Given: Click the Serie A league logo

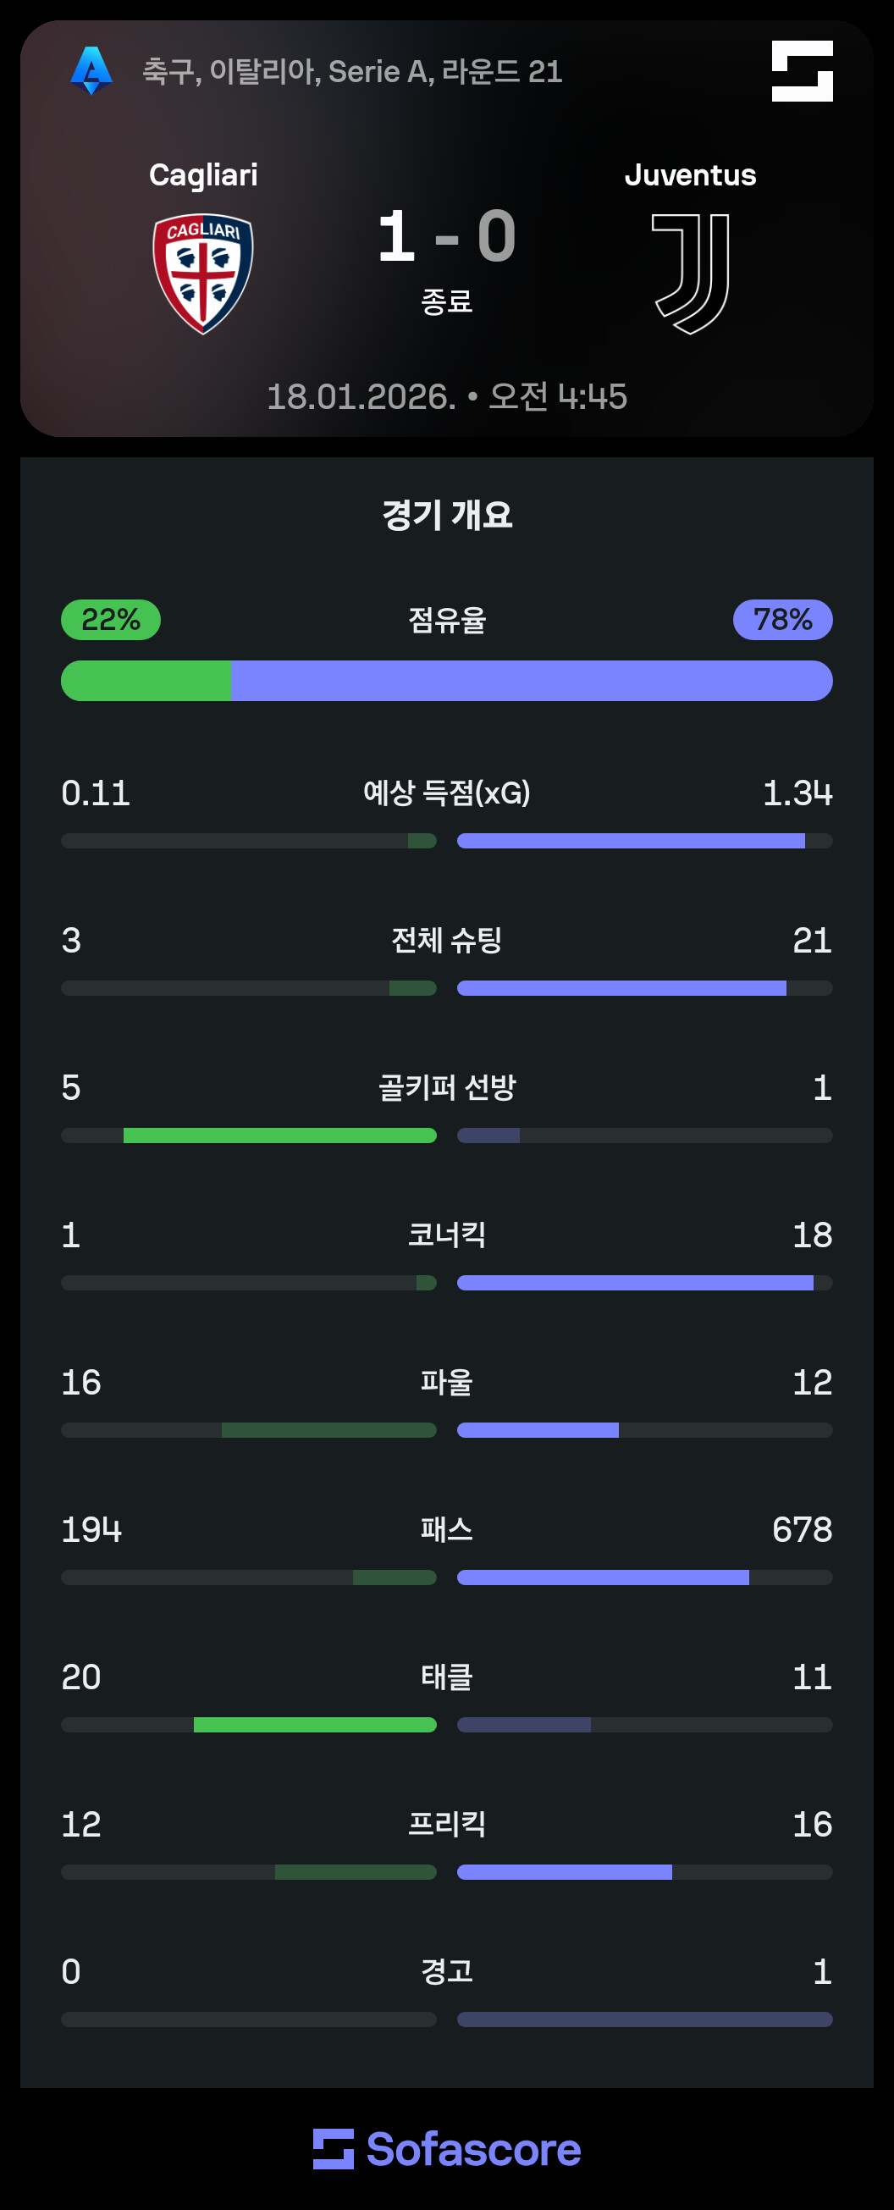Looking at the screenshot, I should (x=91, y=71).
